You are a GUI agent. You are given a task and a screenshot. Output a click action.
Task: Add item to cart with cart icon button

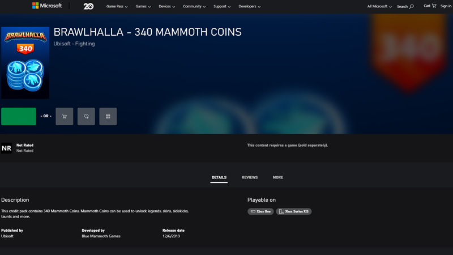click(65, 116)
